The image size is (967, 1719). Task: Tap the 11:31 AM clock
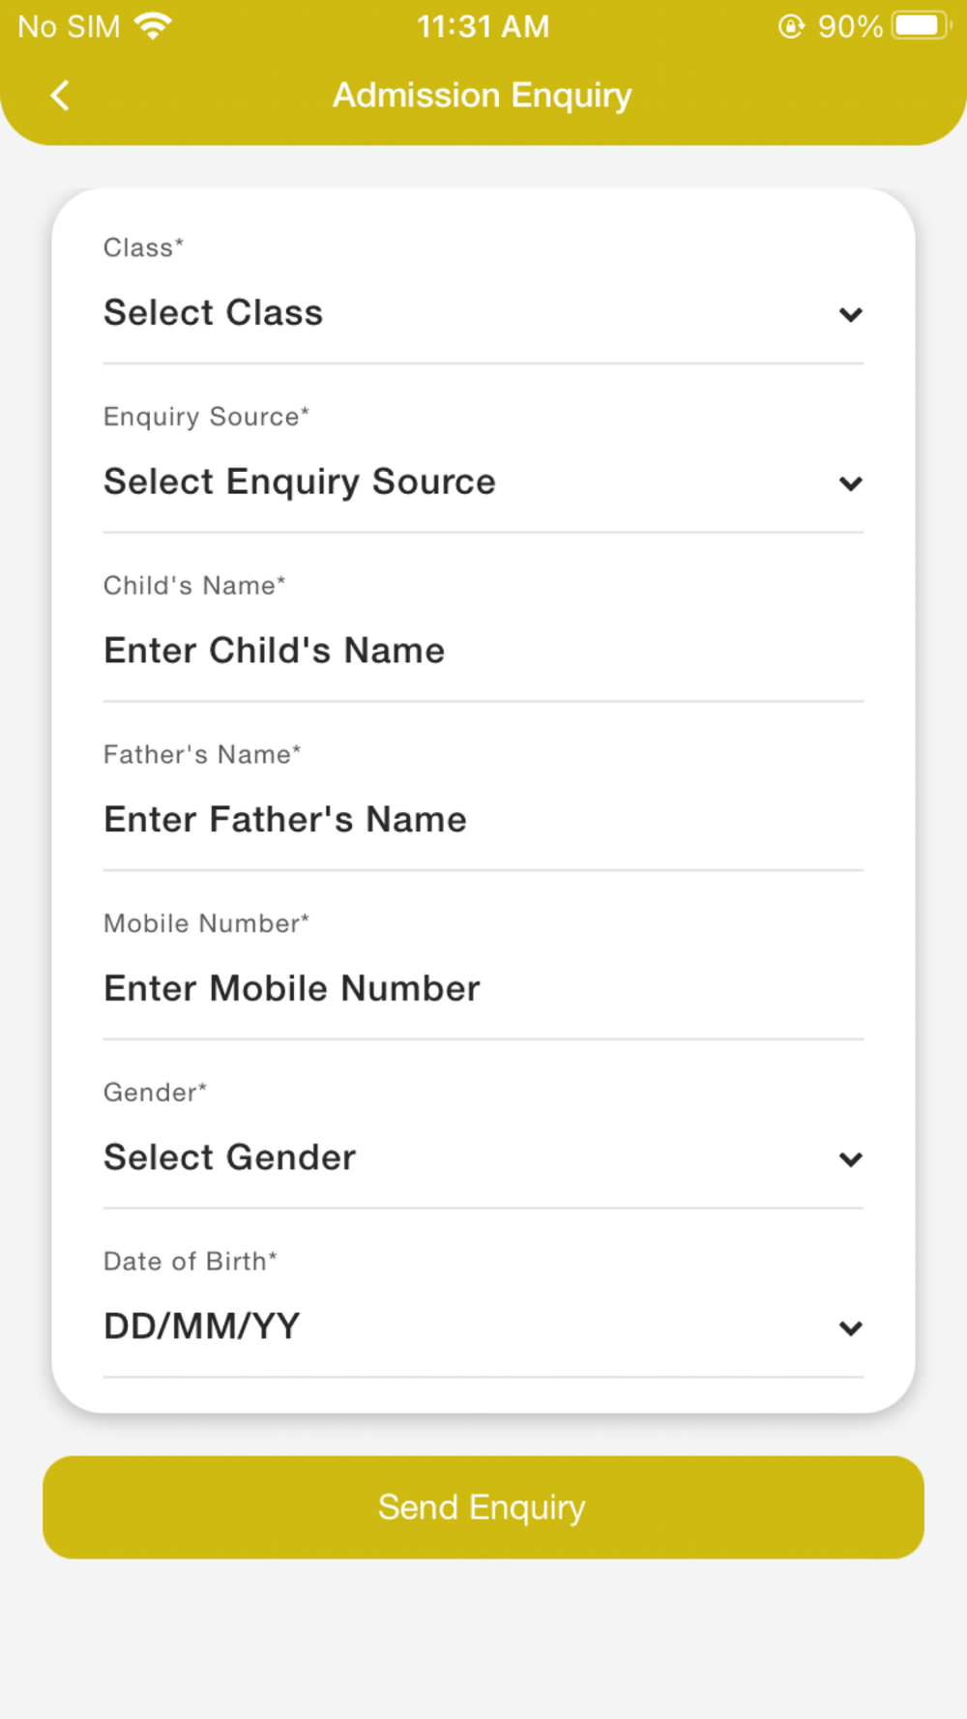(483, 26)
